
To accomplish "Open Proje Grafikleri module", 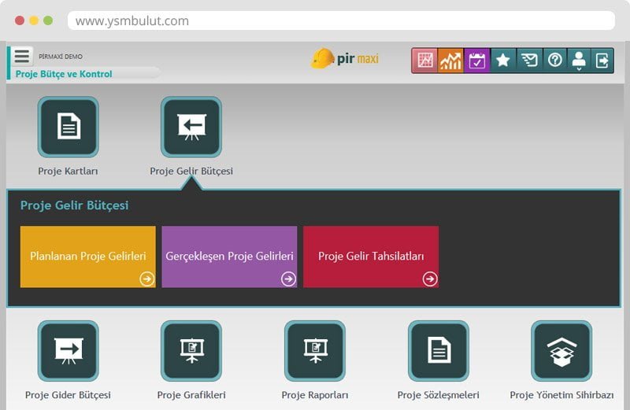I will [191, 351].
